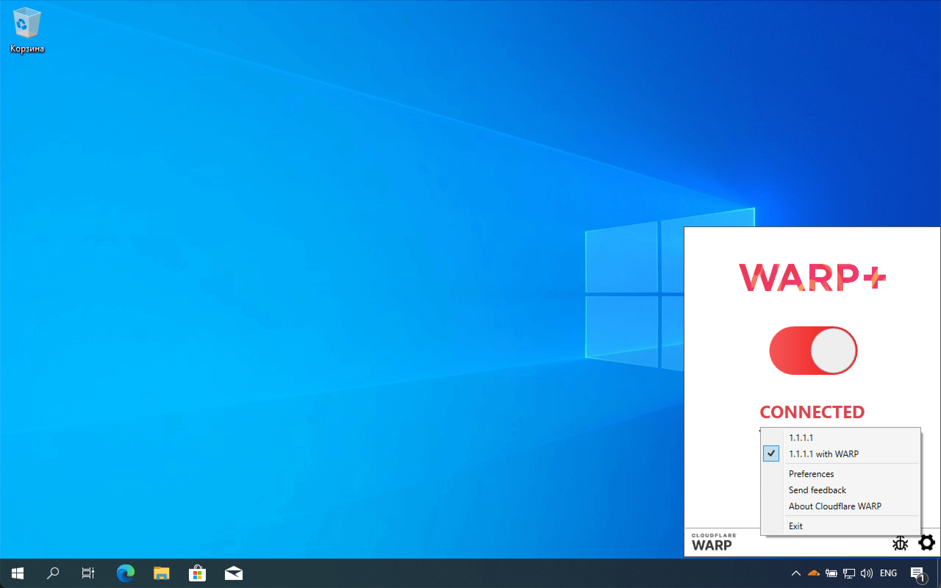Open Microsoft Store from taskbar

point(197,573)
